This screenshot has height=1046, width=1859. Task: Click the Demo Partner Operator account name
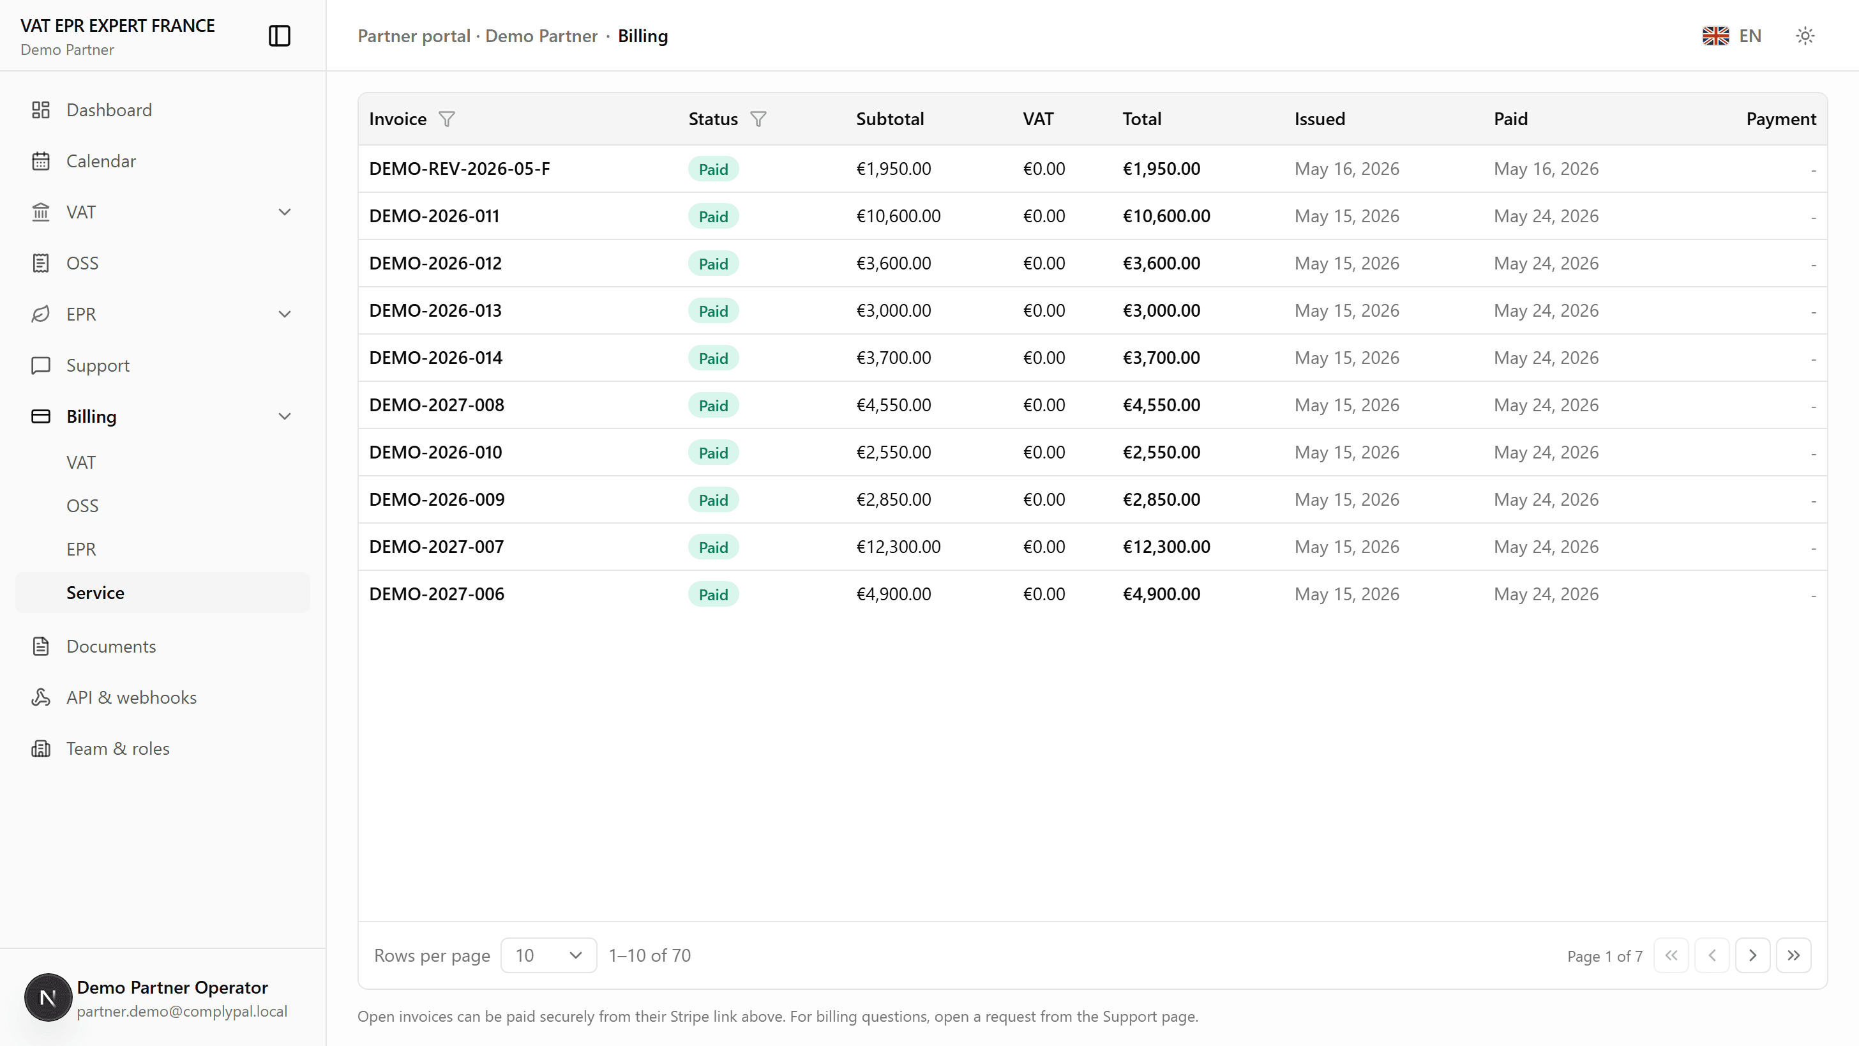172,987
